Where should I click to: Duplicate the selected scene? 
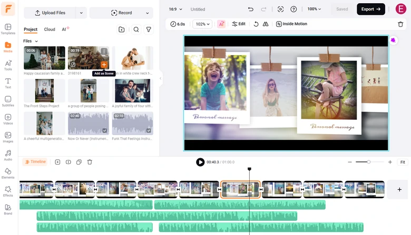point(79,162)
